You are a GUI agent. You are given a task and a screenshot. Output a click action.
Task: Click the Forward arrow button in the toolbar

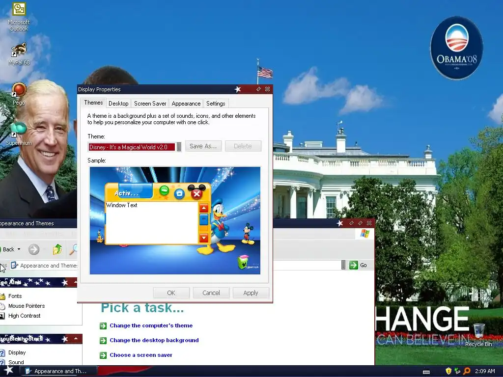[x=34, y=249]
